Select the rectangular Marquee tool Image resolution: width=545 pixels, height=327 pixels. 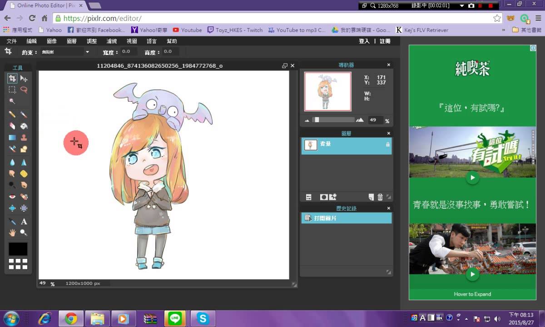[12, 90]
